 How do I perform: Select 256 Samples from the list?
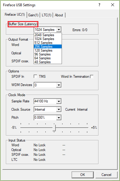[x=48, y=47]
